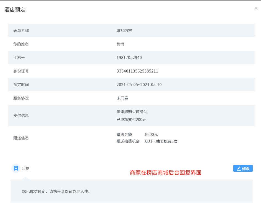Click the 赠送抽奖机会 sub-label

click(x=128, y=141)
